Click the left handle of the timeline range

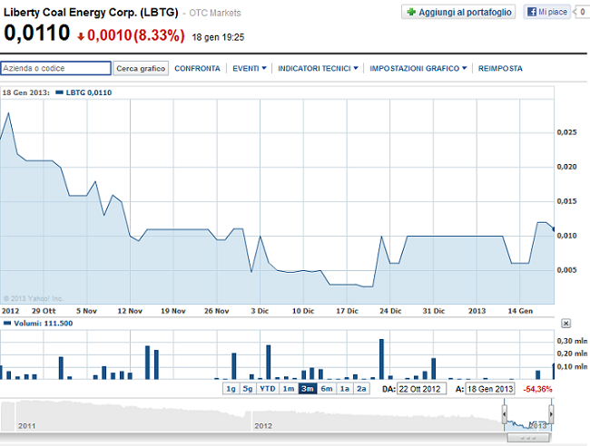click(x=504, y=414)
